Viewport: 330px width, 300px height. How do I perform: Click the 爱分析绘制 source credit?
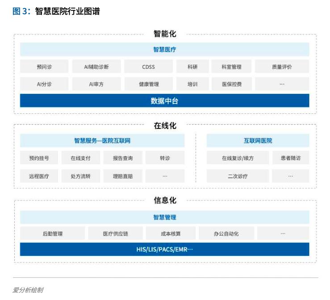coord(28,290)
